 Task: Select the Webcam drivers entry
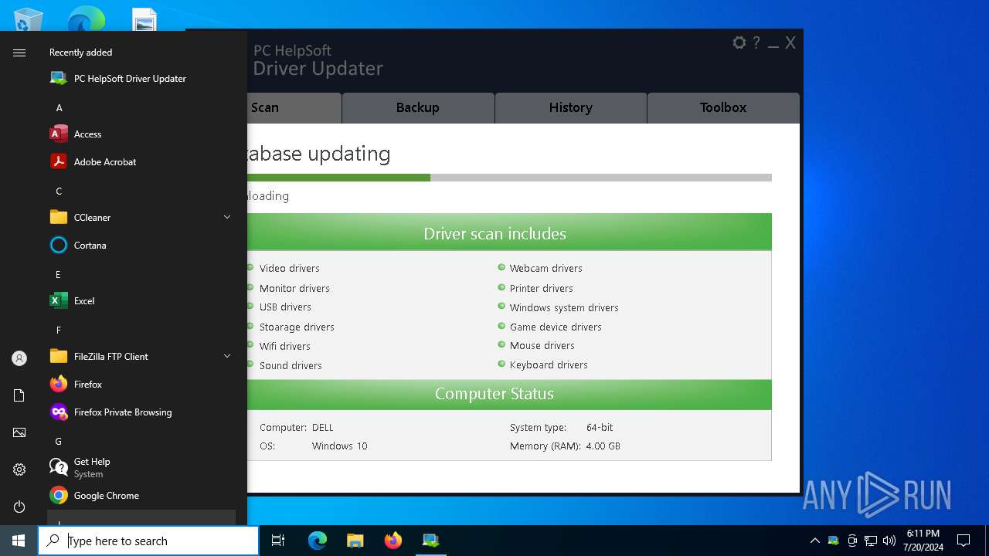pos(546,269)
